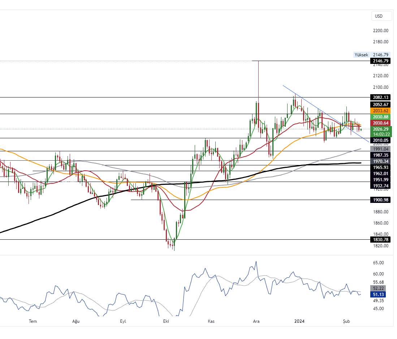Open the USD currency selector

click(381, 16)
